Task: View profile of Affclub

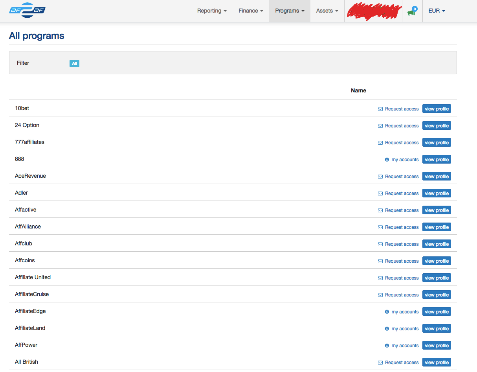Action: pos(437,244)
